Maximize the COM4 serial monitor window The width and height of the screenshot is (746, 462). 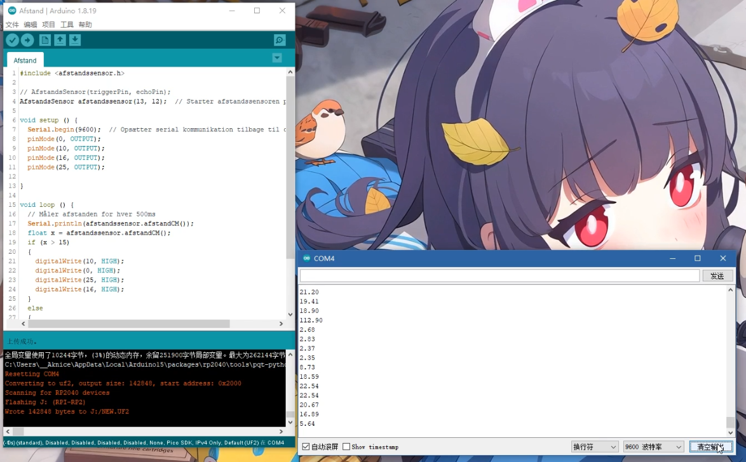click(698, 258)
